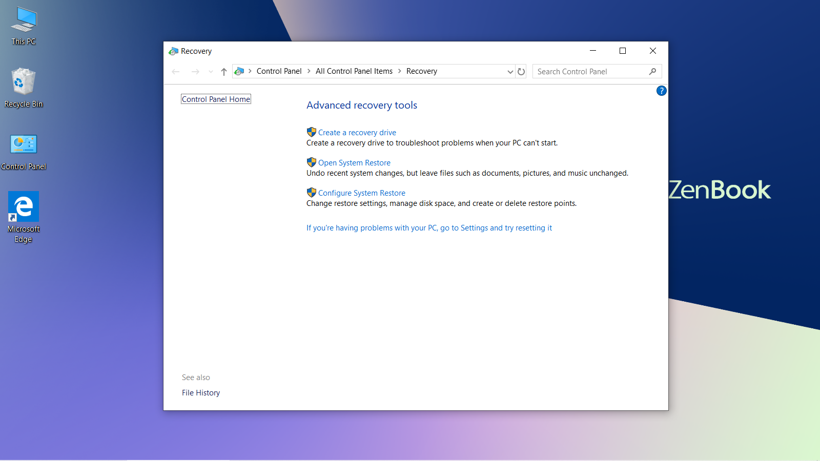Click the shield icon beside Create a recovery drive

[312, 132]
